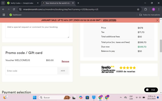162x101 pixels.
Task: Launch Copilot from the taskbar
Action: pos(81,97)
